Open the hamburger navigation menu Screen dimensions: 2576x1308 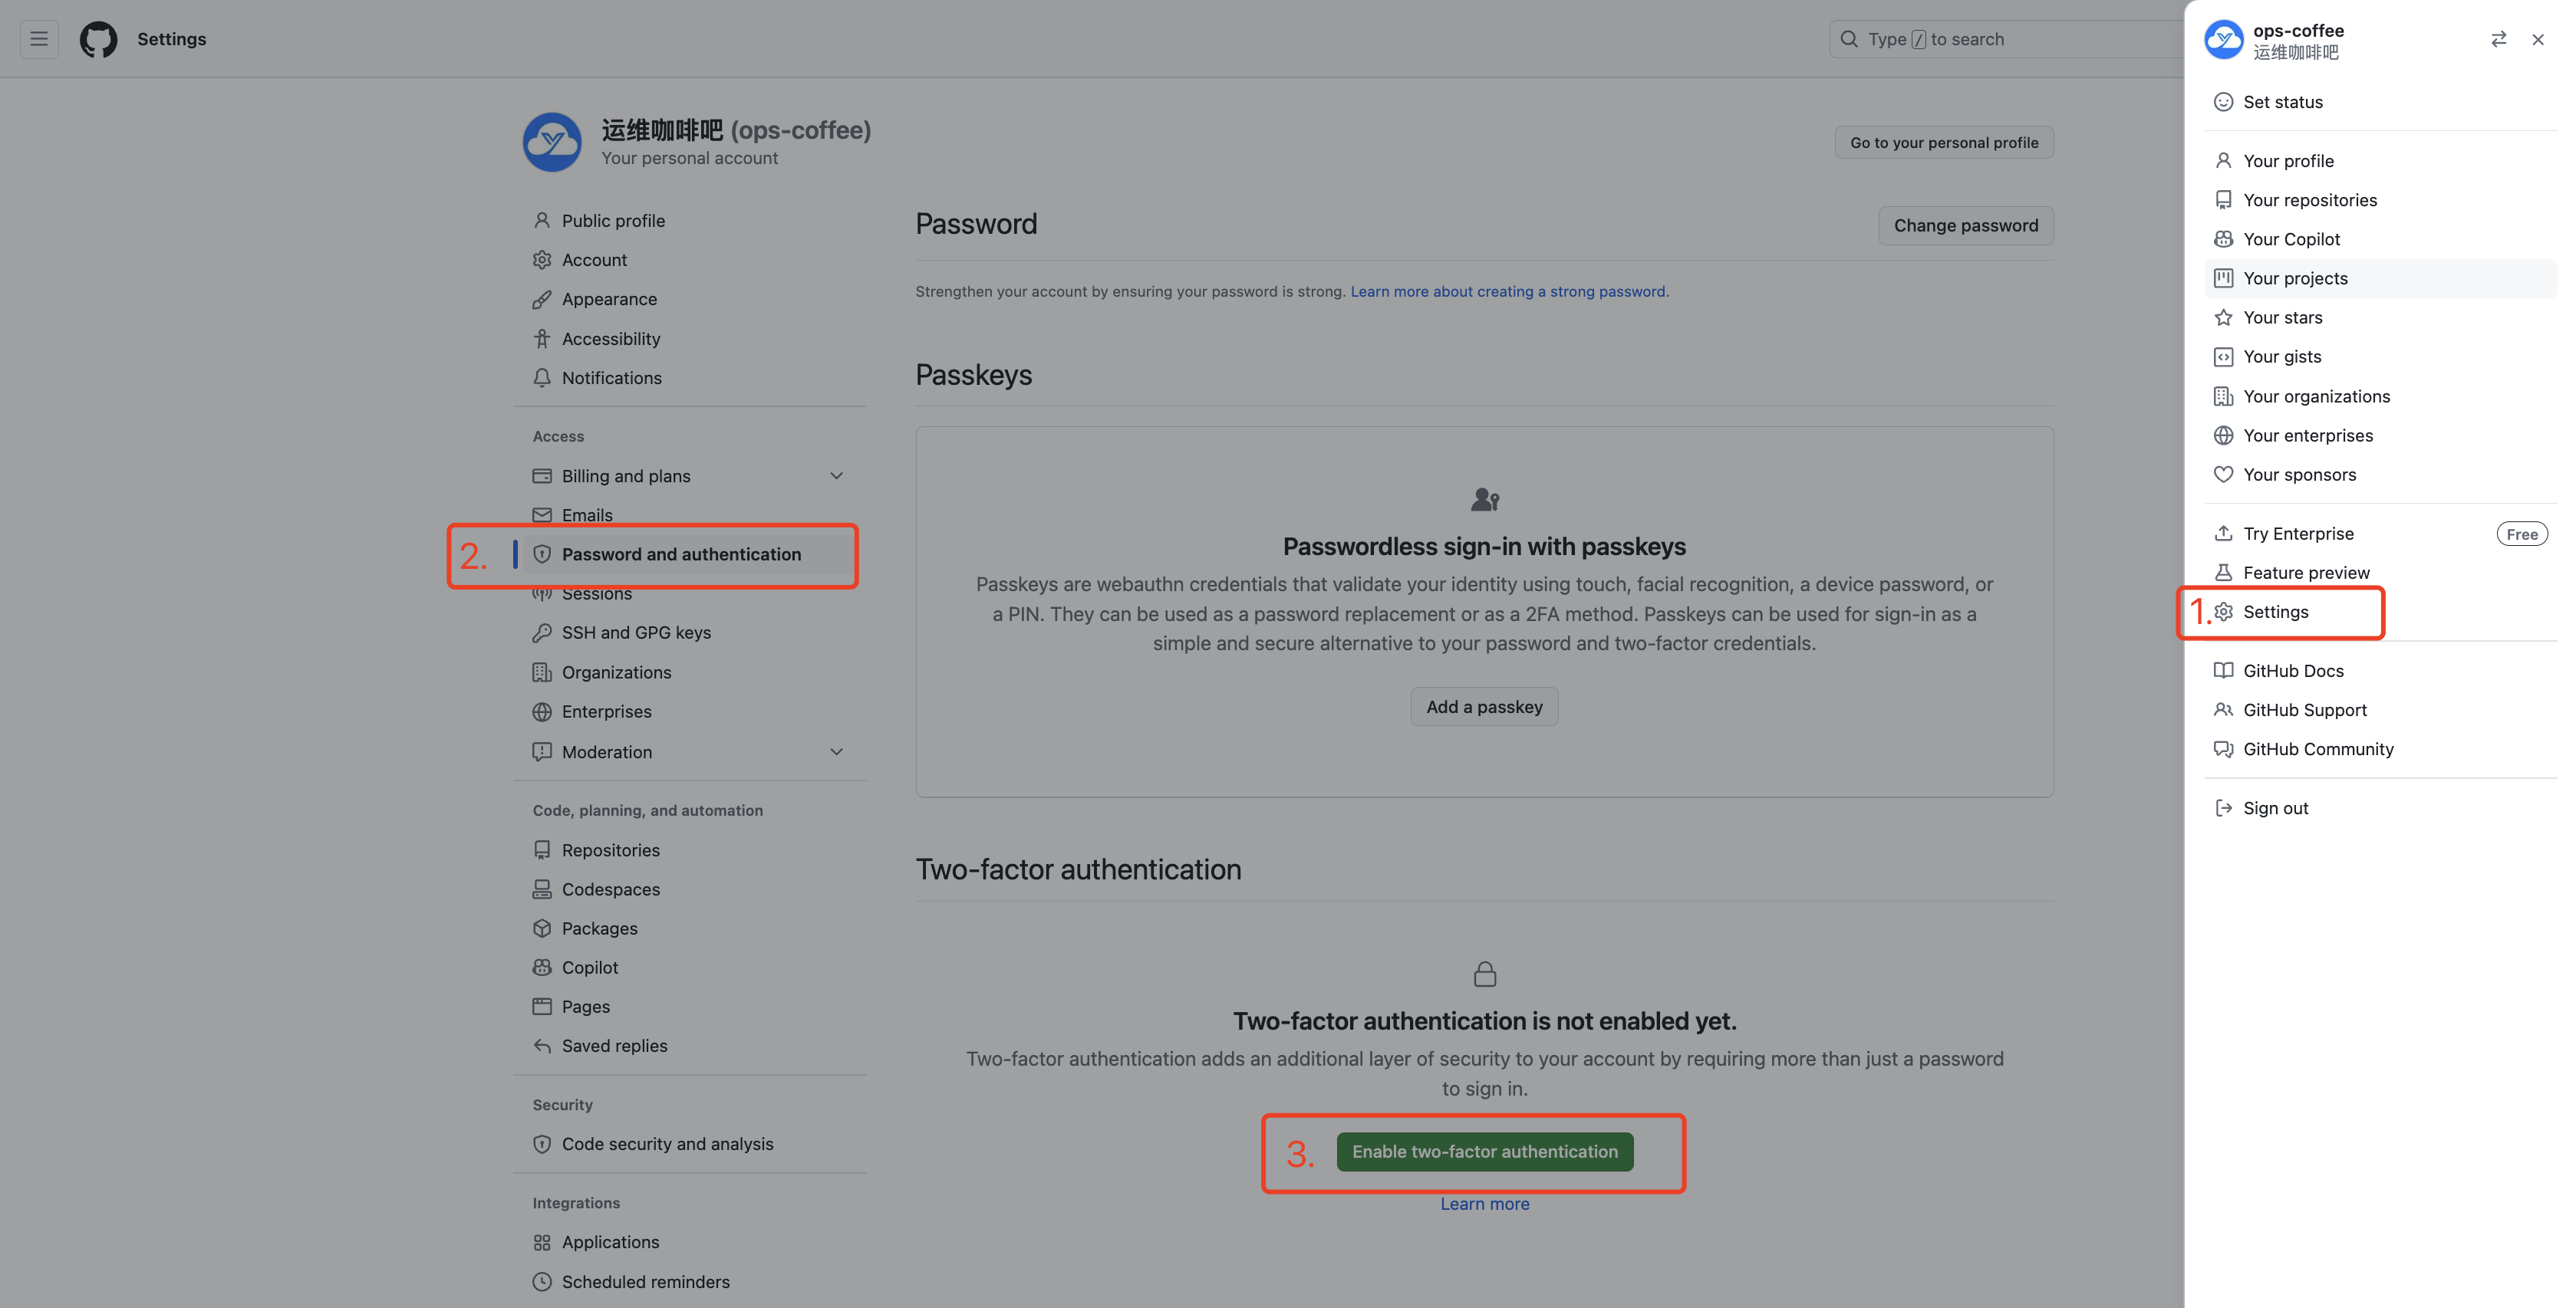(x=39, y=39)
